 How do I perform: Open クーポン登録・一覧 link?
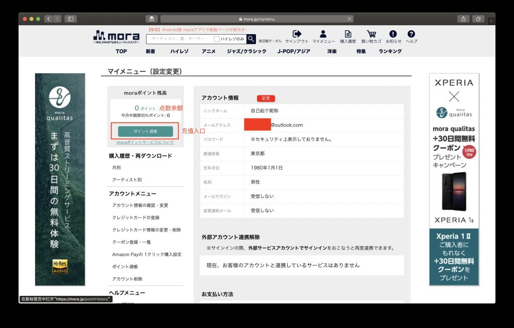132,242
